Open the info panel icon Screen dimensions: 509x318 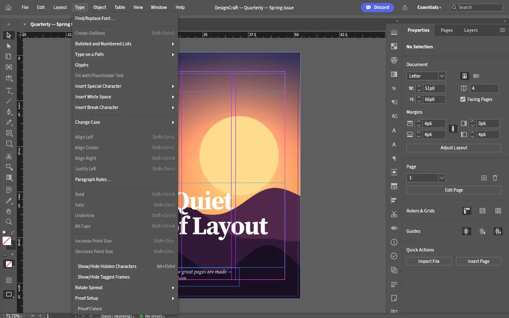tap(394, 242)
